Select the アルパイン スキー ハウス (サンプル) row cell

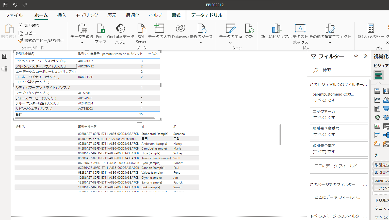[46, 66]
